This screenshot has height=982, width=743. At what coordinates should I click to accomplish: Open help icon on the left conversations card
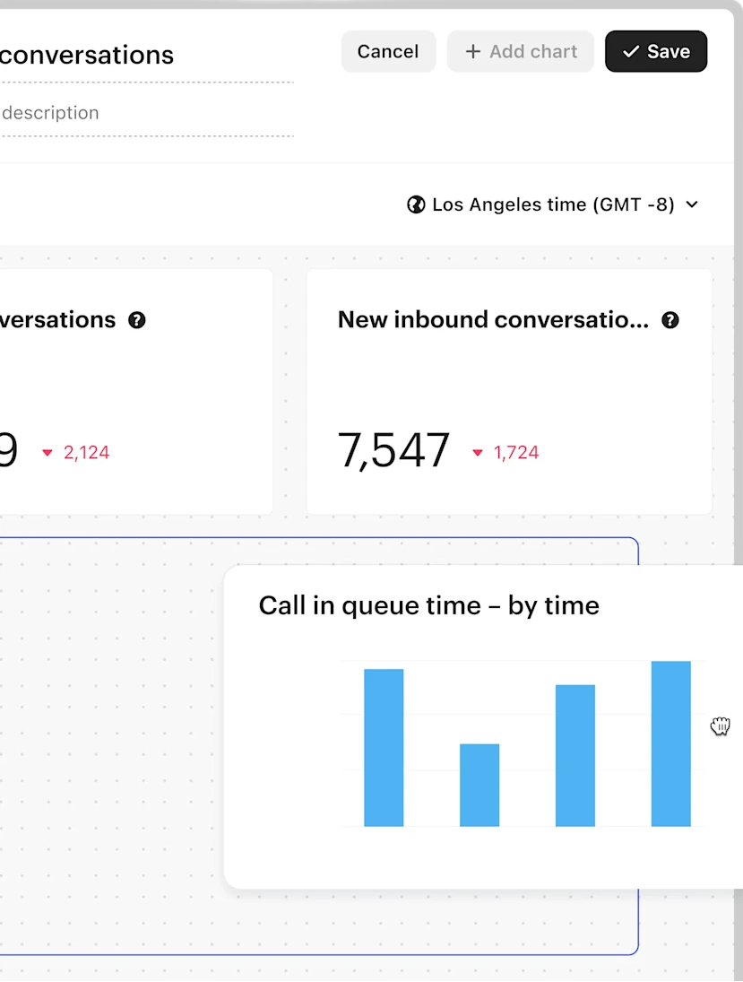pyautogui.click(x=136, y=320)
